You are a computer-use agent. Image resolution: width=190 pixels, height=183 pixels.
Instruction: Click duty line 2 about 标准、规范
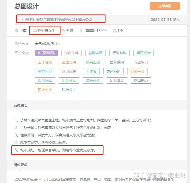[x=64, y=128]
